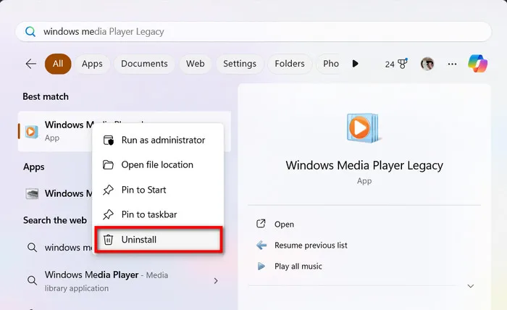Click the Apps section heading in results
Image resolution: width=507 pixels, height=310 pixels.
point(34,167)
